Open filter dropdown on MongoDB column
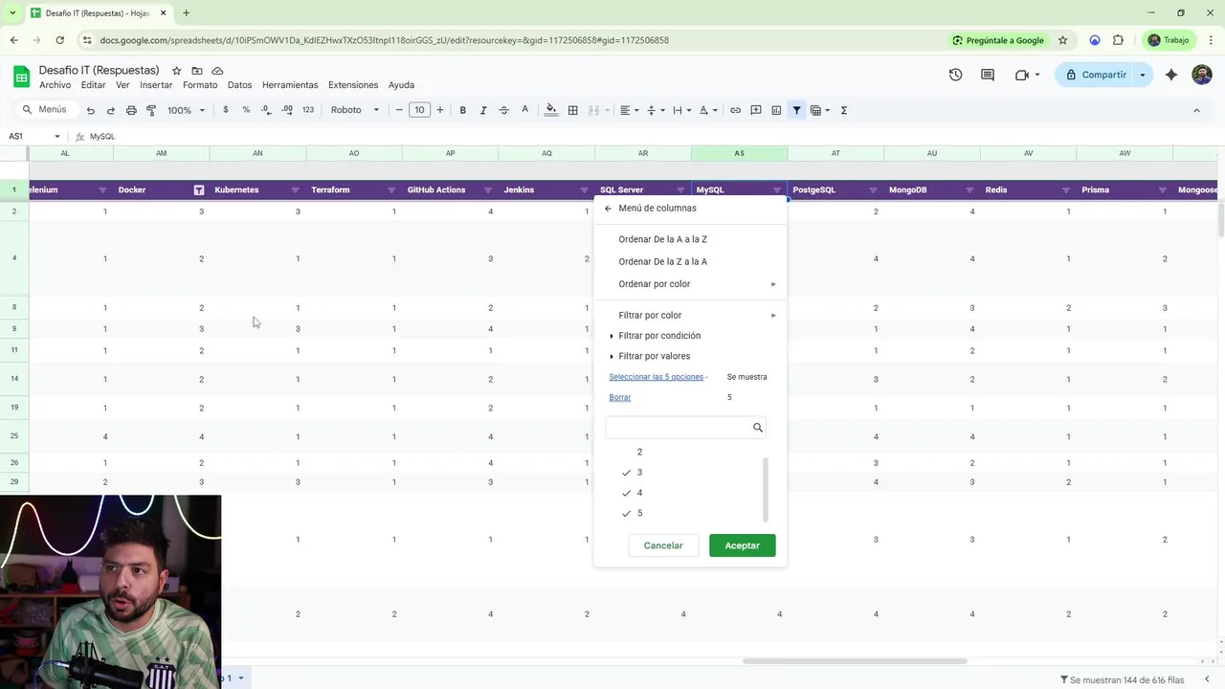Screen dimensions: 1225x689 click(x=969, y=190)
